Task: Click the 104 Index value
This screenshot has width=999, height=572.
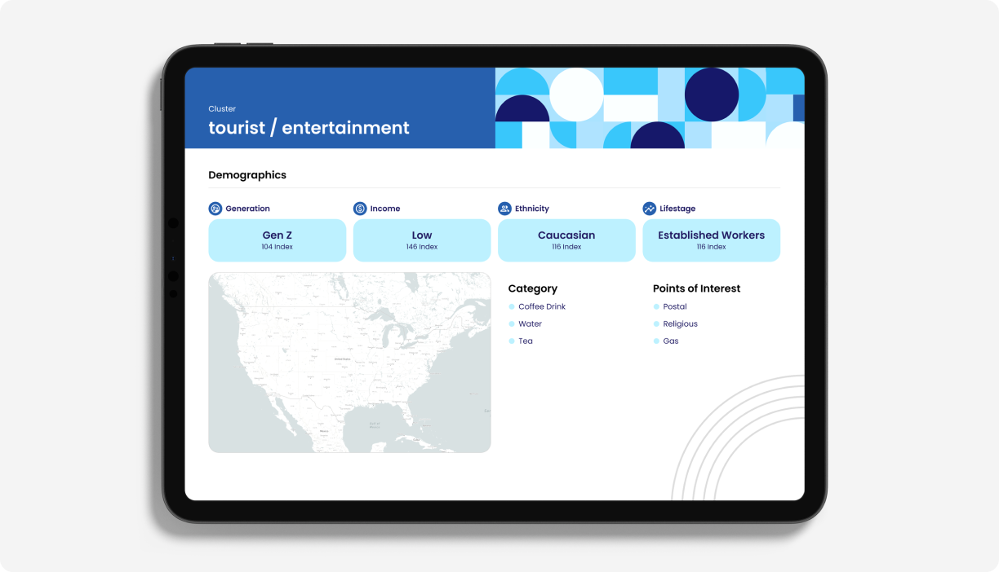Action: pos(277,247)
